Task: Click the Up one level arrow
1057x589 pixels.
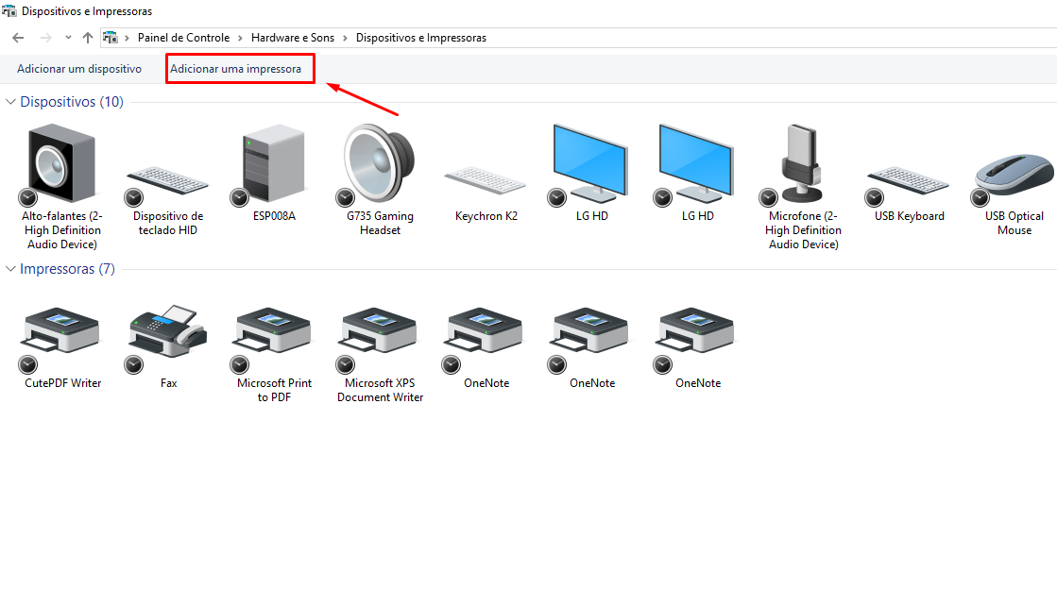Action: pyautogui.click(x=88, y=38)
